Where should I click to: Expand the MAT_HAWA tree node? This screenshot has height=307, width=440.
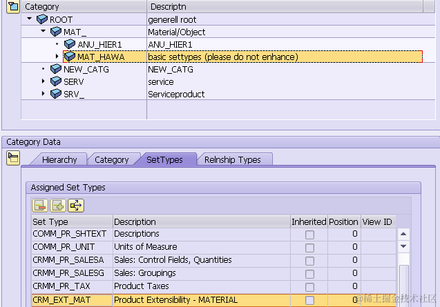pyautogui.click(x=57, y=57)
